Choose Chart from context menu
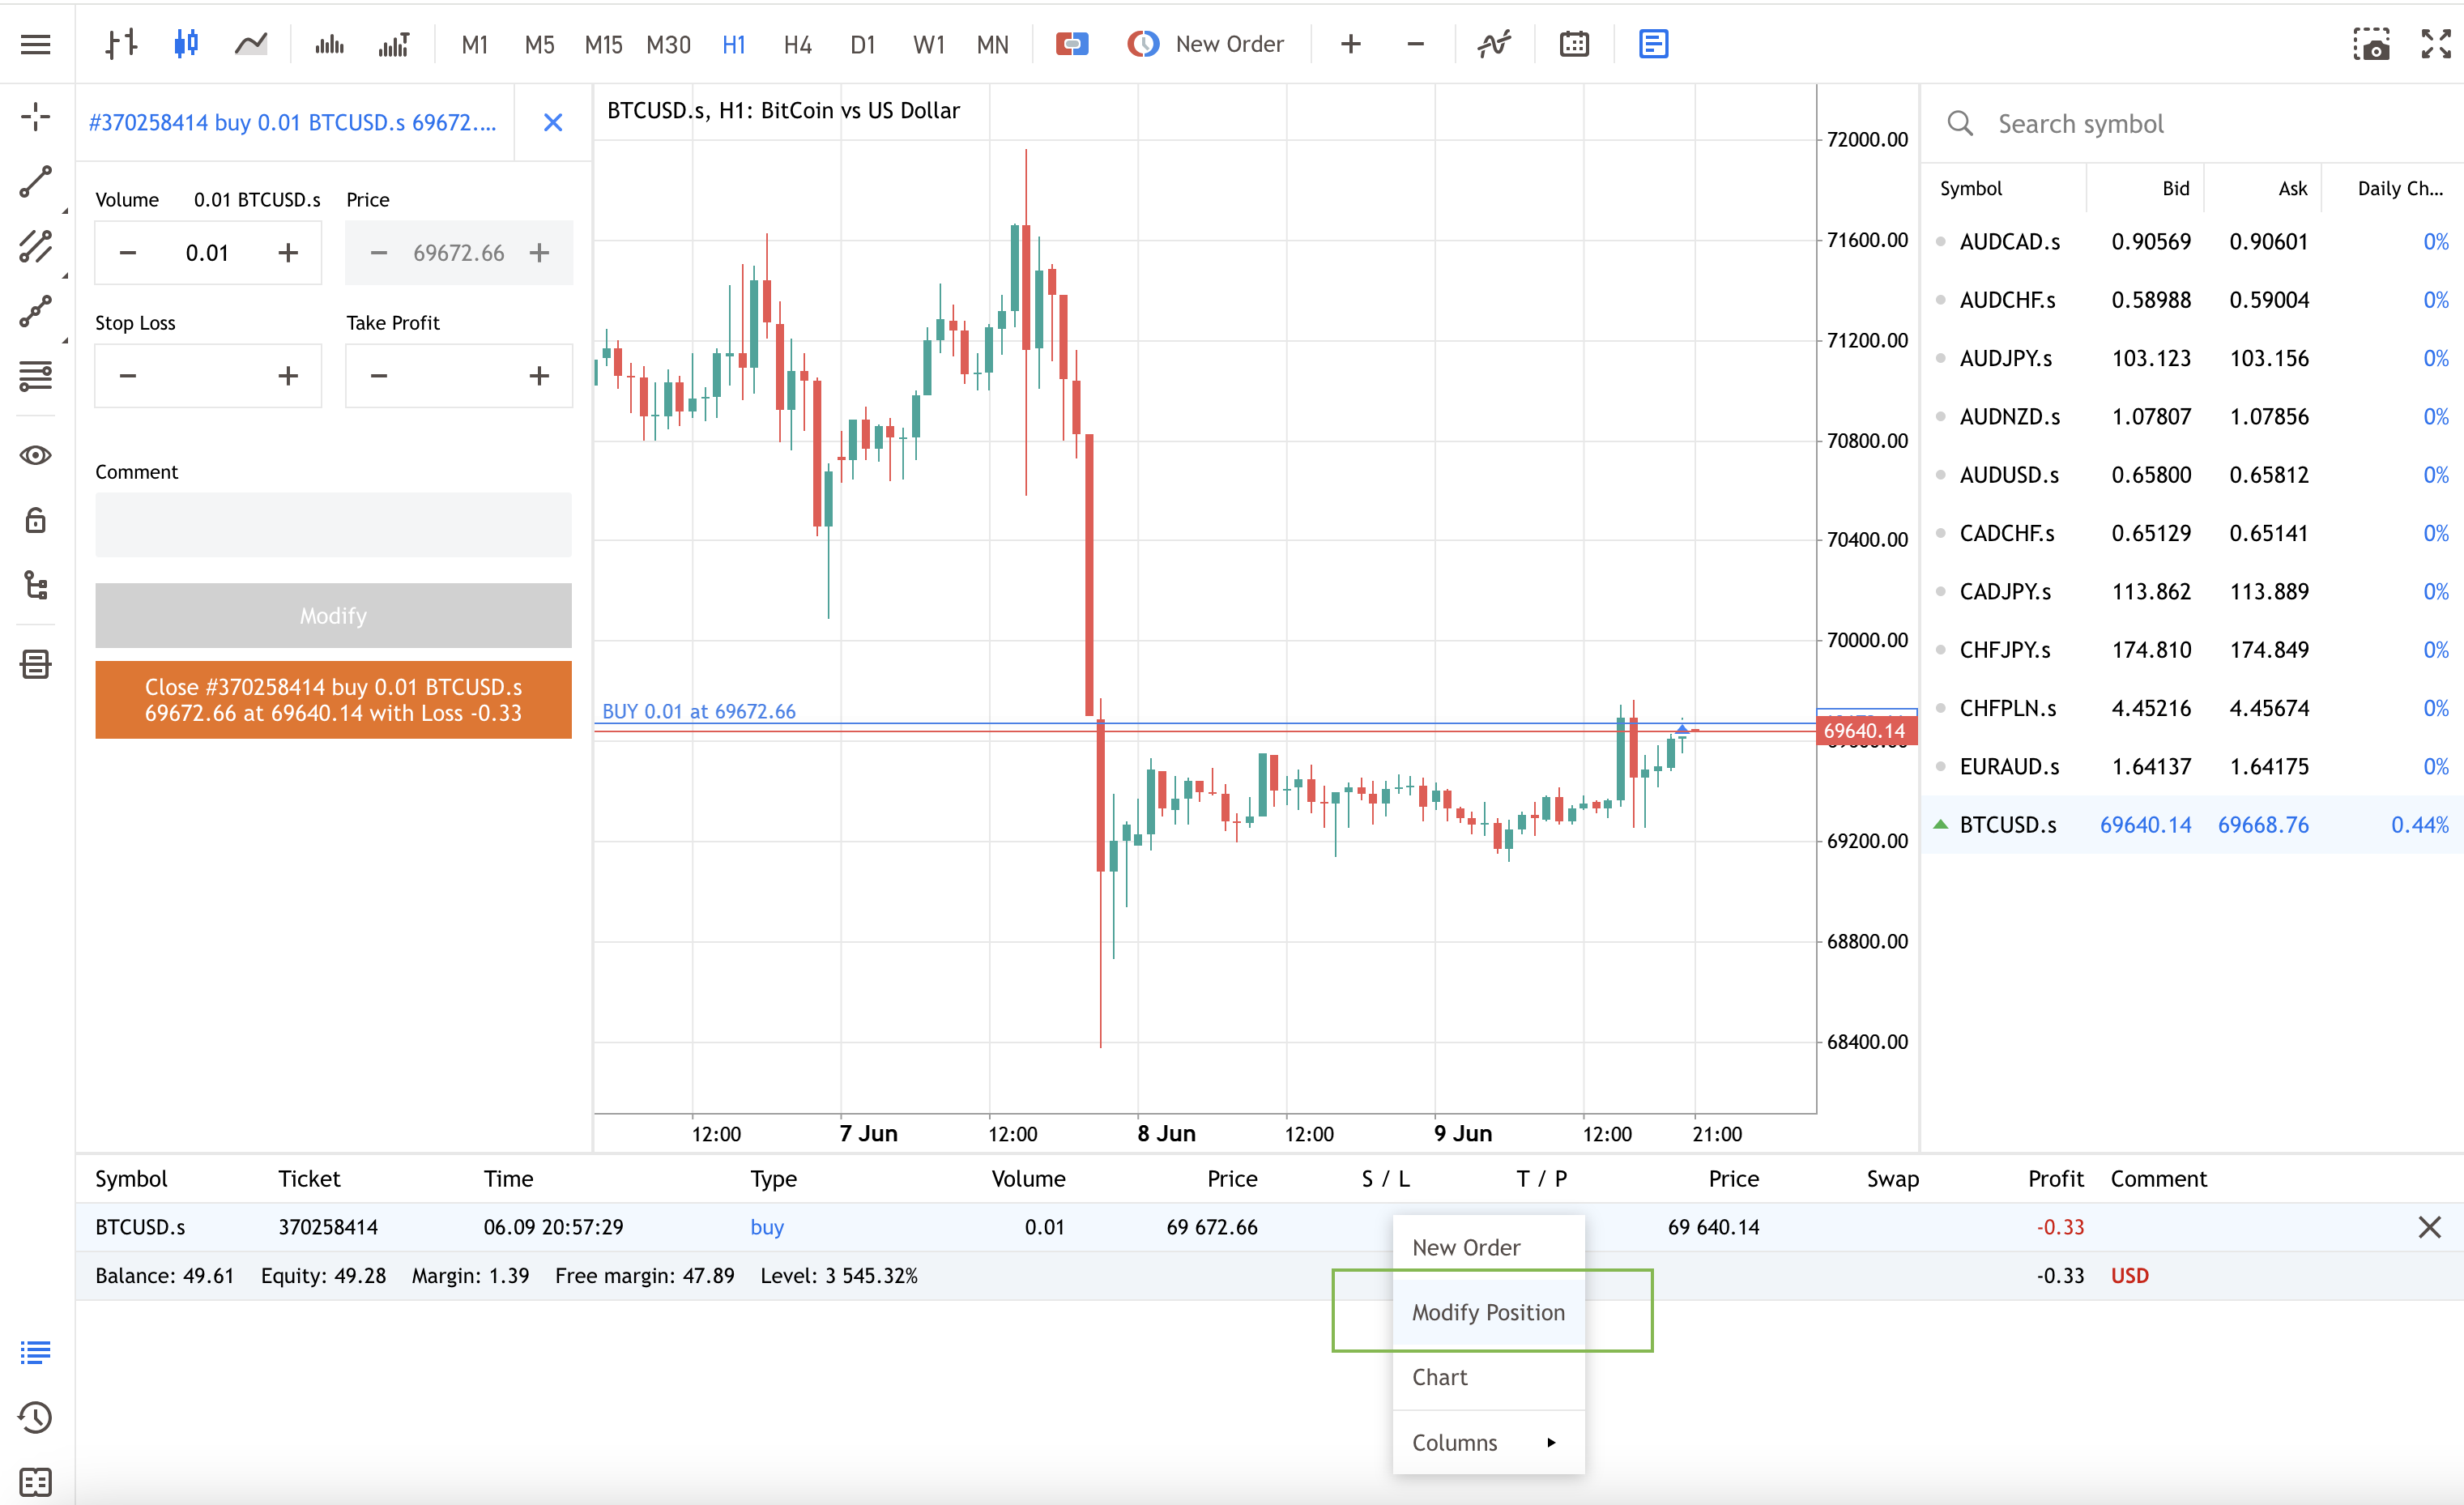Viewport: 2464px width, 1505px height. pyautogui.click(x=1489, y=1377)
